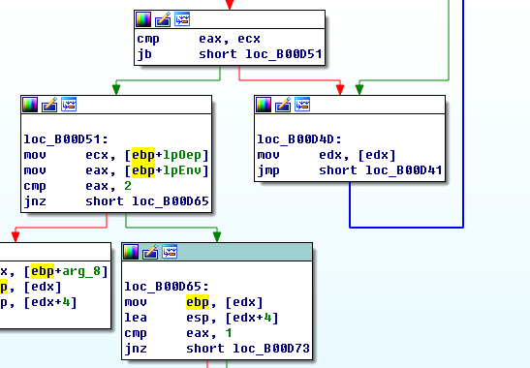Select lpEnv variable in mov eax instruction
Image resolution: width=530 pixels, height=368 pixels.
click(x=182, y=170)
